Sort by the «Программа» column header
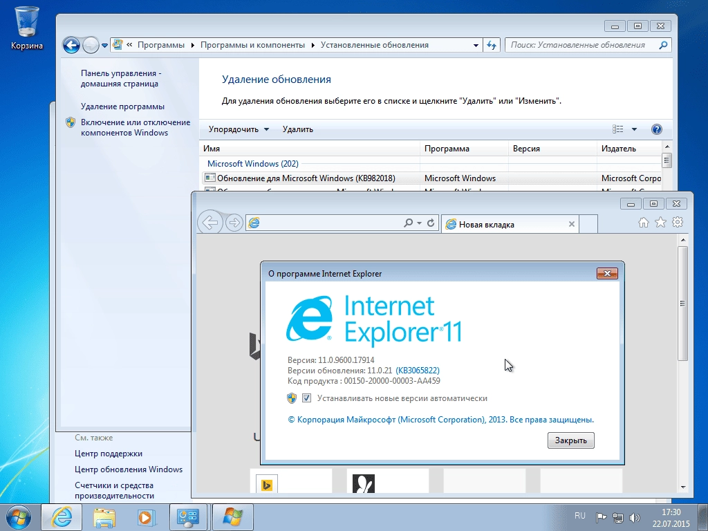Screen dimensions: 708x531 (x=464, y=149)
